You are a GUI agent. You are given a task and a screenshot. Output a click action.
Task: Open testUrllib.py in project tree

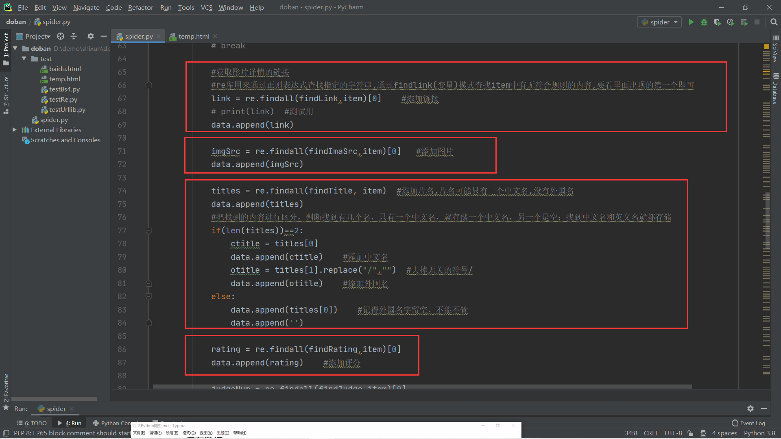(67, 109)
